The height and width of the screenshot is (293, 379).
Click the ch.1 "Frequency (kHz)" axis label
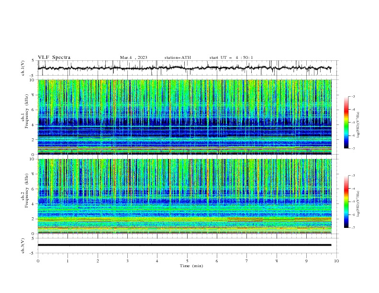tap(27, 111)
